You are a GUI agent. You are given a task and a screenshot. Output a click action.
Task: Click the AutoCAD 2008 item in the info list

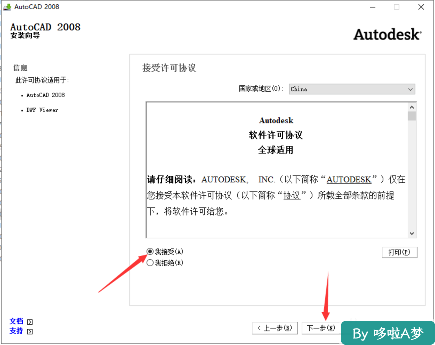pyautogui.click(x=45, y=95)
